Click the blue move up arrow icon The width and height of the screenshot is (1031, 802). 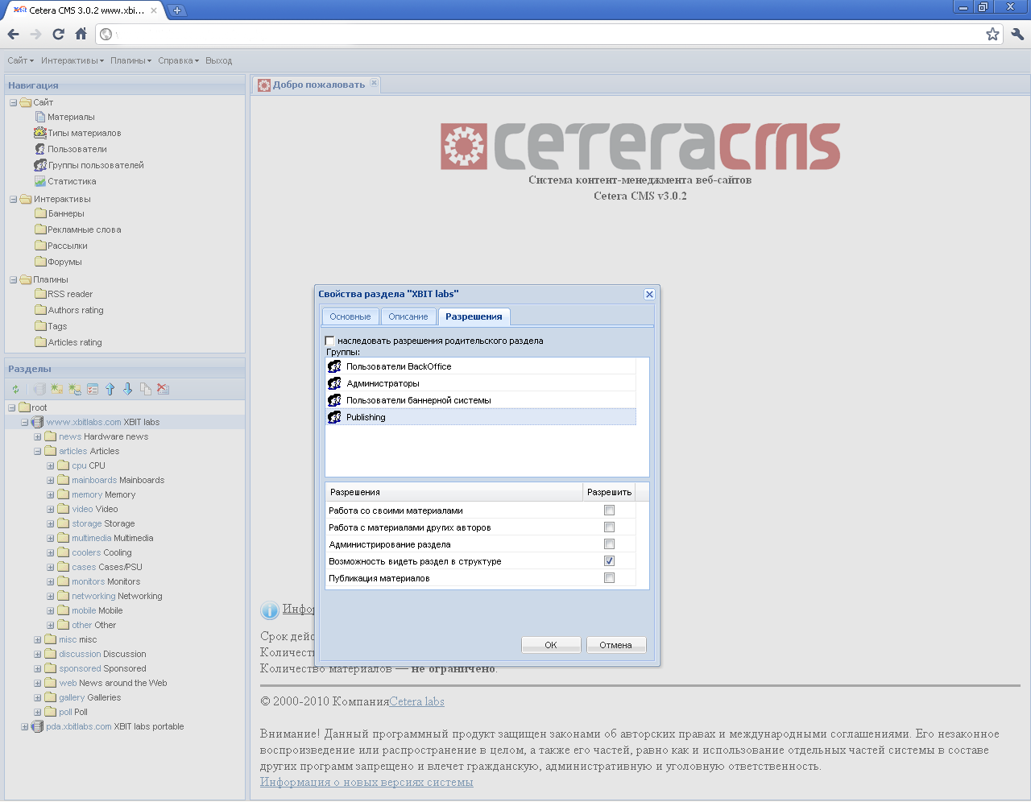(x=110, y=390)
